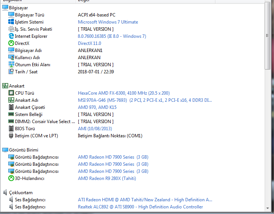This screenshot has width=274, height=214.
Task: Select the Anakart section label
Action: pyautogui.click(x=16, y=86)
